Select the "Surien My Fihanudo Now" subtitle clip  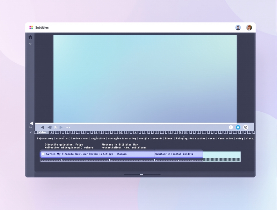97,154
